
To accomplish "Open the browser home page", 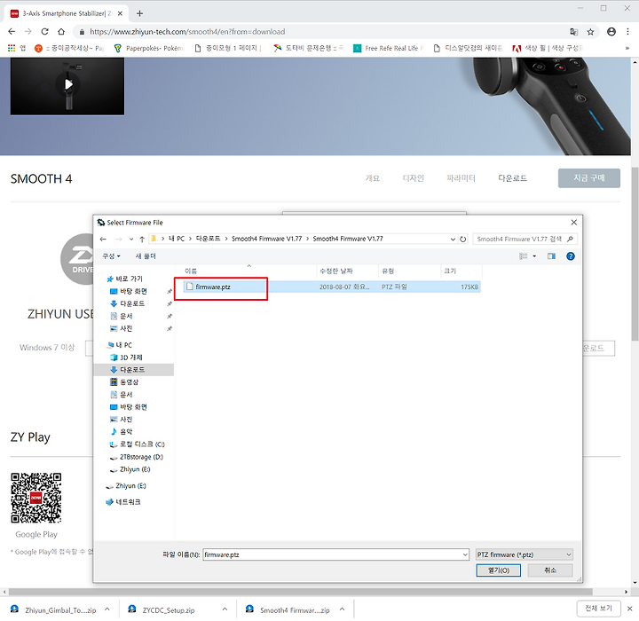I will pos(61,32).
